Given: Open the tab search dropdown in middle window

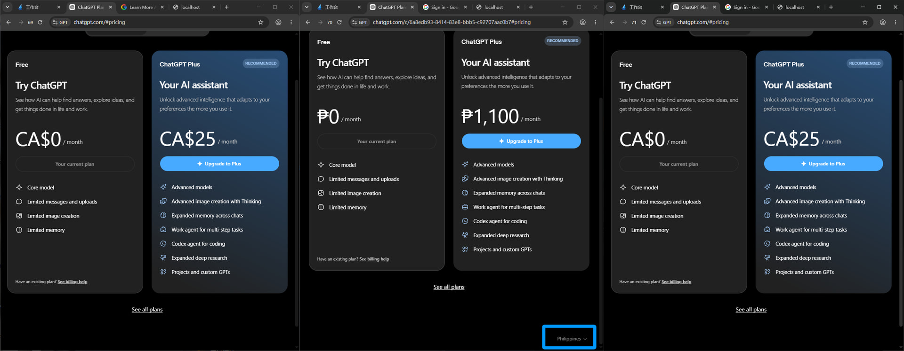Looking at the screenshot, I should tap(307, 7).
